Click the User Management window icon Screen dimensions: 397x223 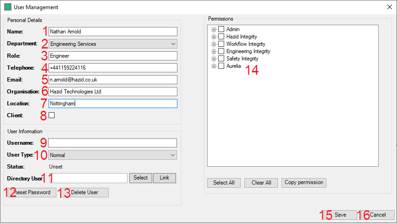tap(7, 7)
